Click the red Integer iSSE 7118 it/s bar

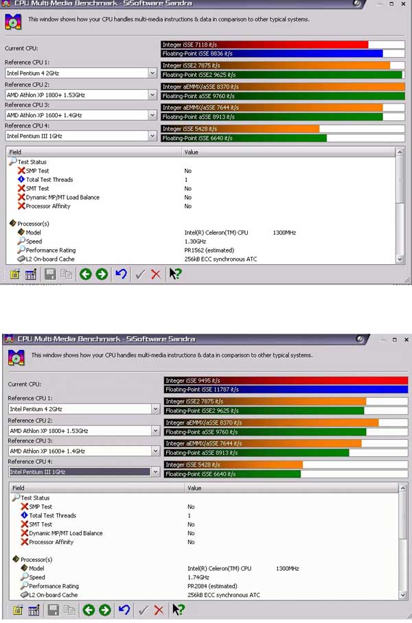[x=264, y=45]
